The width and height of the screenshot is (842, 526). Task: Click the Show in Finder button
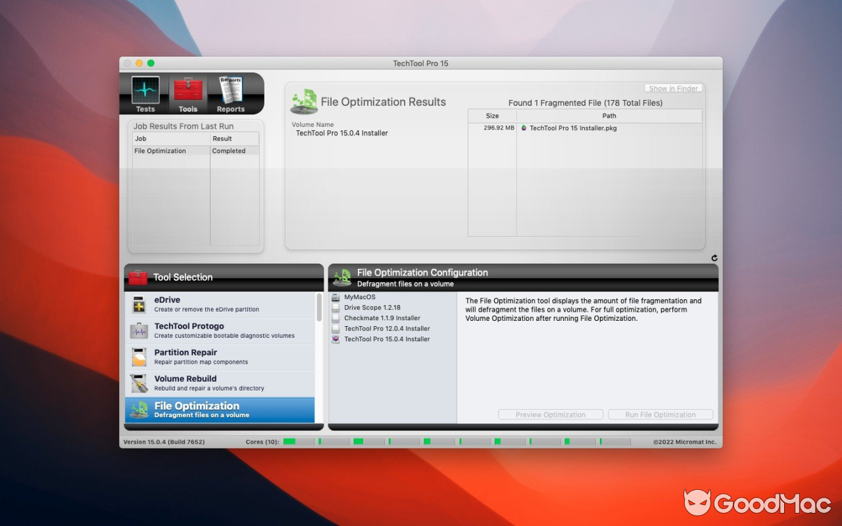[x=673, y=87]
